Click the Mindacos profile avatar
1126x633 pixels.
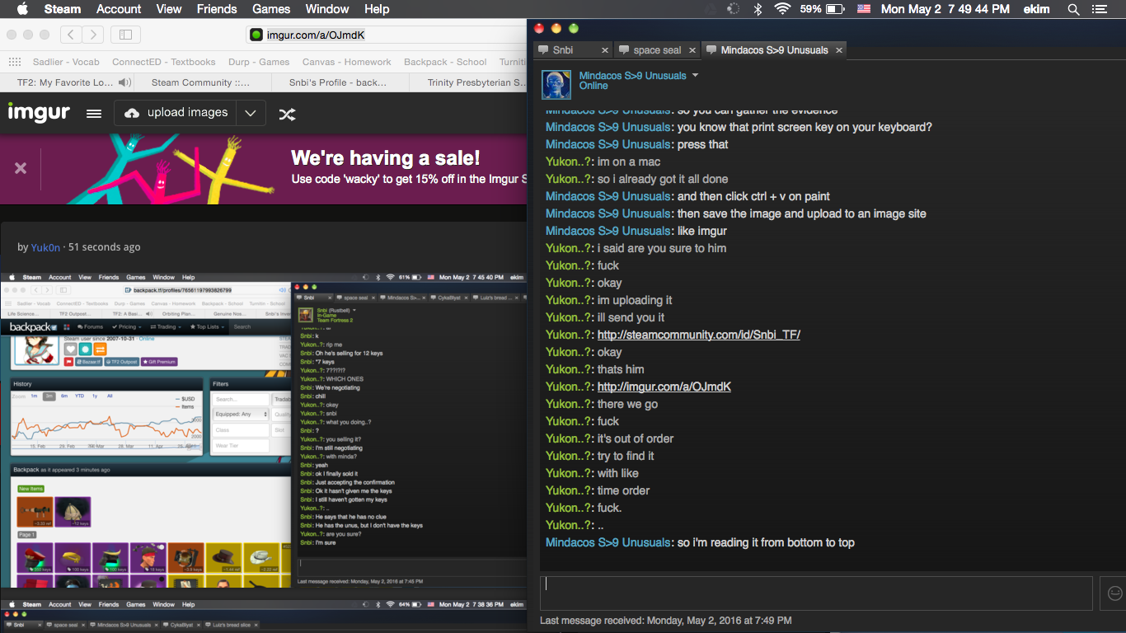[x=556, y=85]
